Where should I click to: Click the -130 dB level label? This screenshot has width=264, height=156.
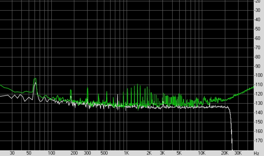click(258, 103)
